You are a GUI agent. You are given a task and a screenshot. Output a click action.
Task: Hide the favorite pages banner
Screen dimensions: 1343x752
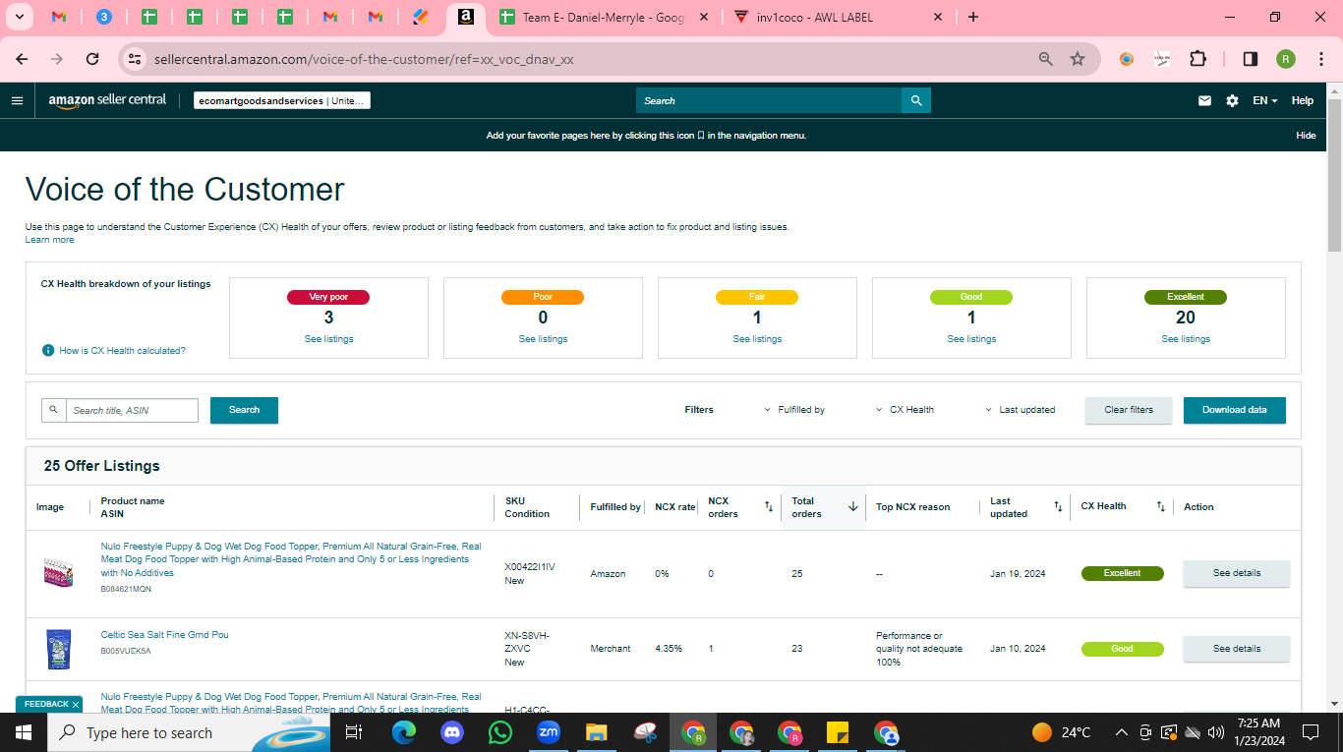click(1306, 136)
